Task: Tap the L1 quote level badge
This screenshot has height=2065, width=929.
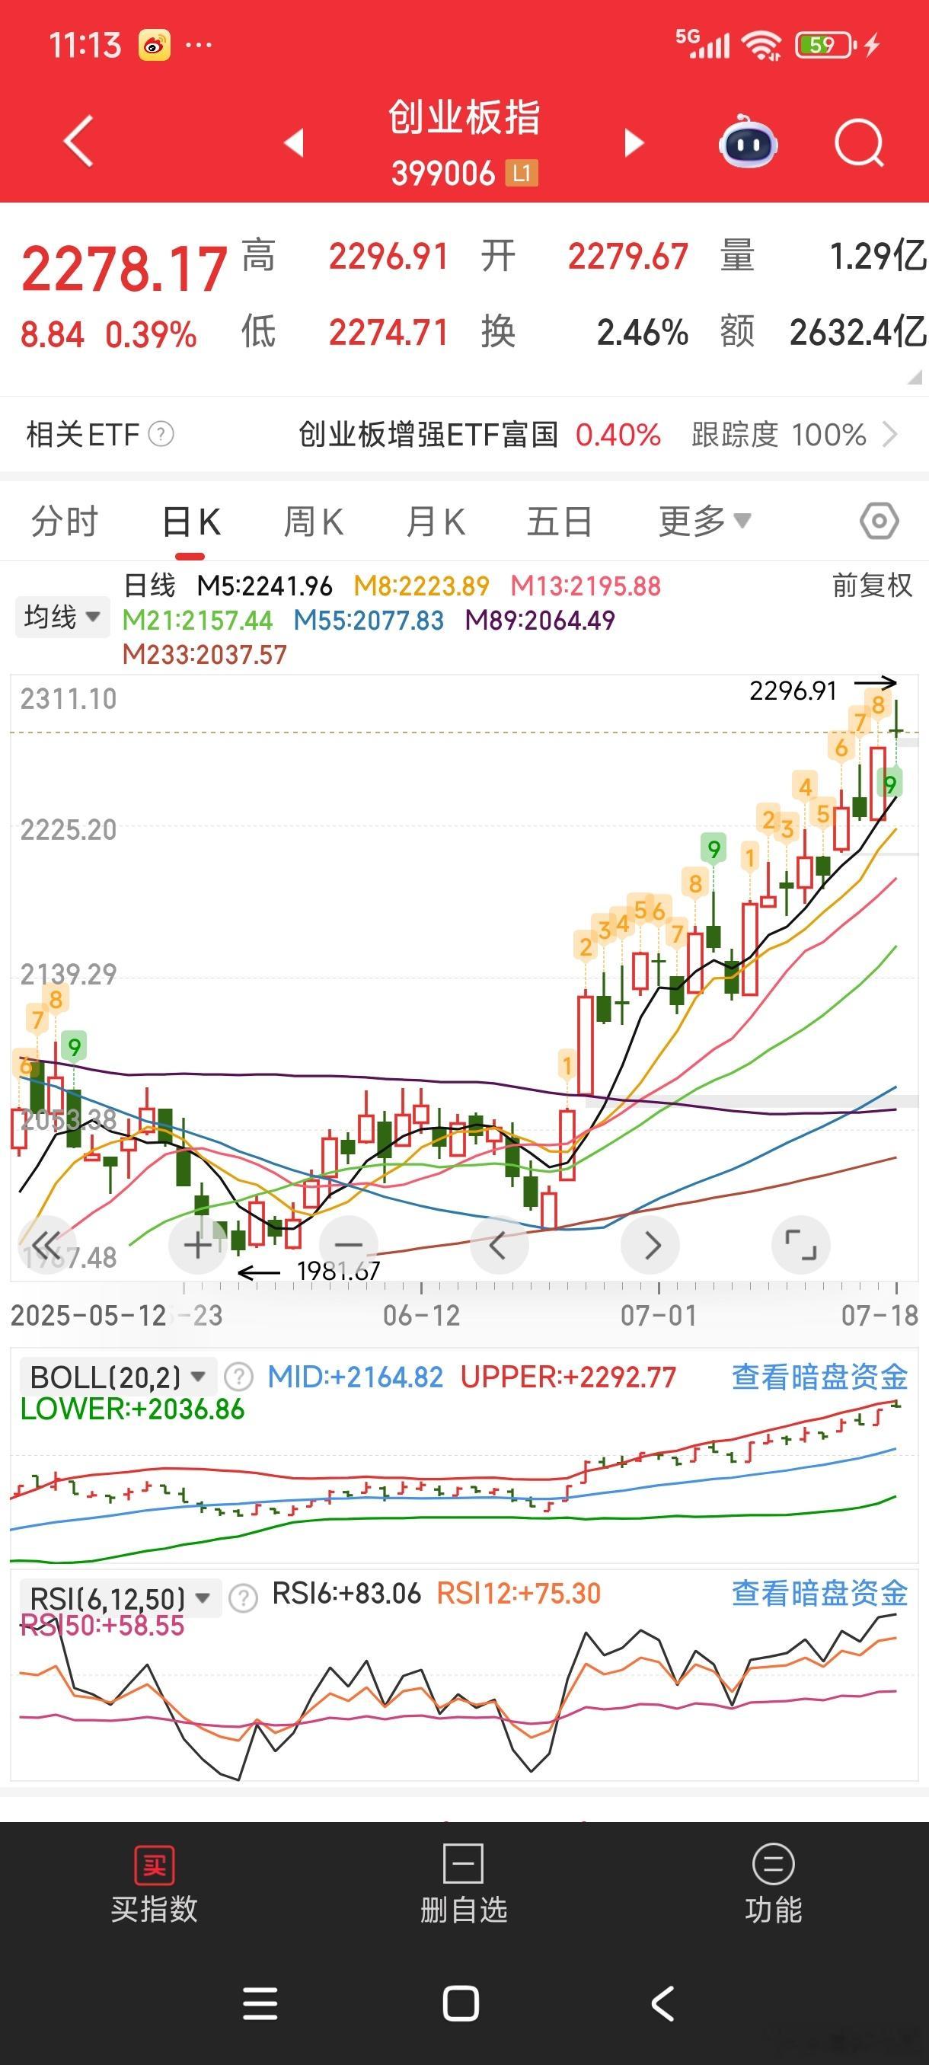Action: click(x=521, y=173)
